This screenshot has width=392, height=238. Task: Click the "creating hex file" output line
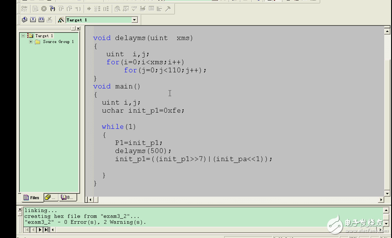[x=82, y=216]
